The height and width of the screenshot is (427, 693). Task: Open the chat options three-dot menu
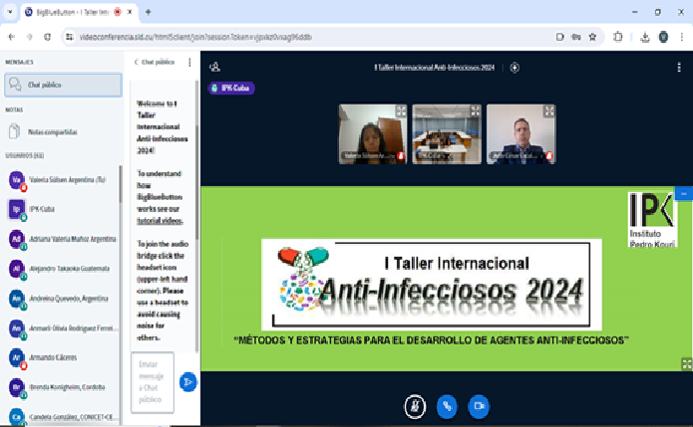tap(189, 62)
